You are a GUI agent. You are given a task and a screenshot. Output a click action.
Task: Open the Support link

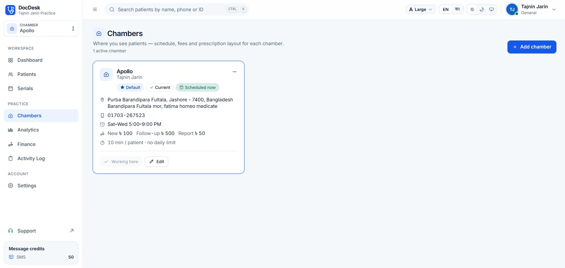coord(41,231)
